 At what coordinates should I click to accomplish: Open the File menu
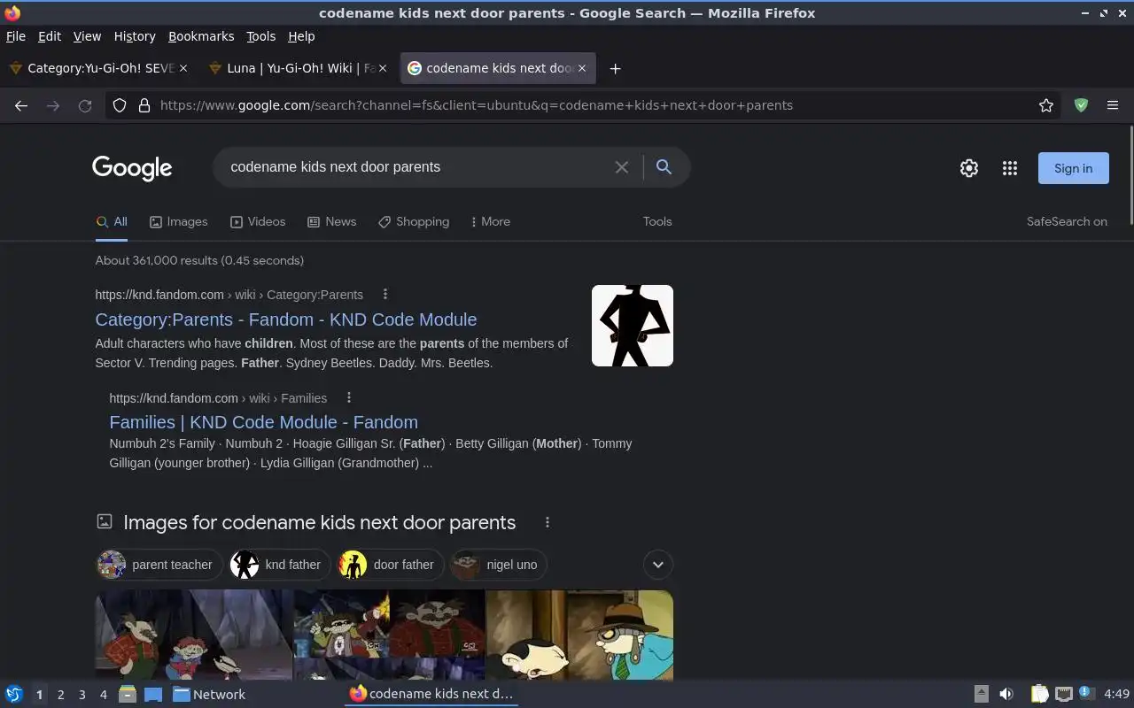point(16,36)
